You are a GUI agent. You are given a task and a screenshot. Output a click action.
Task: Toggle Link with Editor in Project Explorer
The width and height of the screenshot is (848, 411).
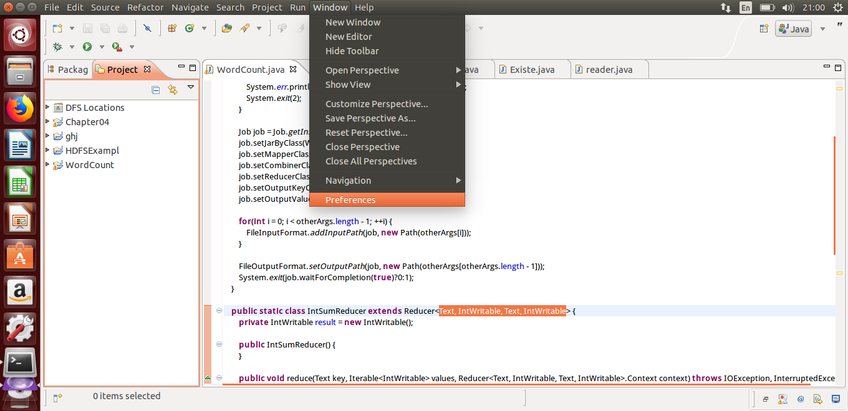173,90
